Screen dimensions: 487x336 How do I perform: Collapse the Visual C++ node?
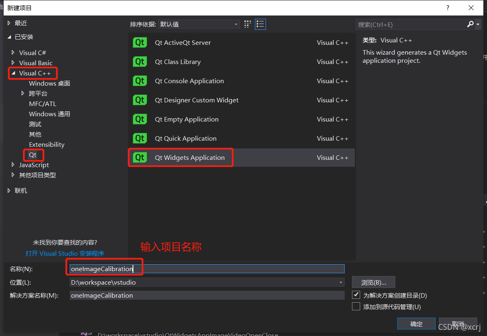tap(13, 73)
